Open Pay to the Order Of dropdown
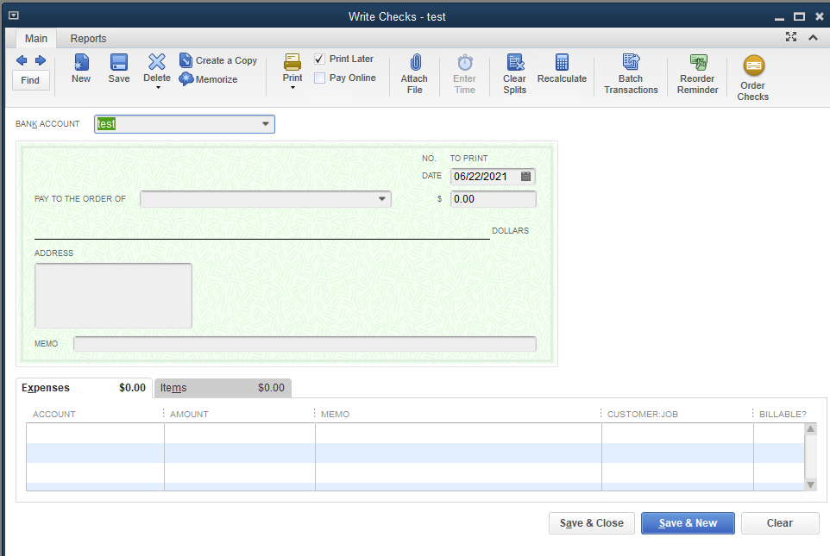Screen dimensions: 830x556 coord(381,199)
